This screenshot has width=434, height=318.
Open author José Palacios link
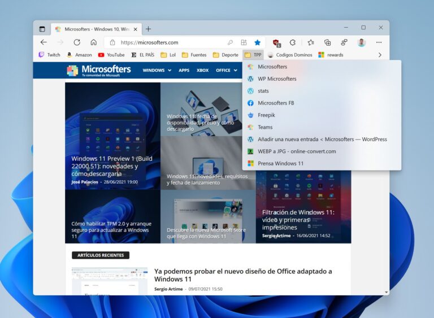85,182
